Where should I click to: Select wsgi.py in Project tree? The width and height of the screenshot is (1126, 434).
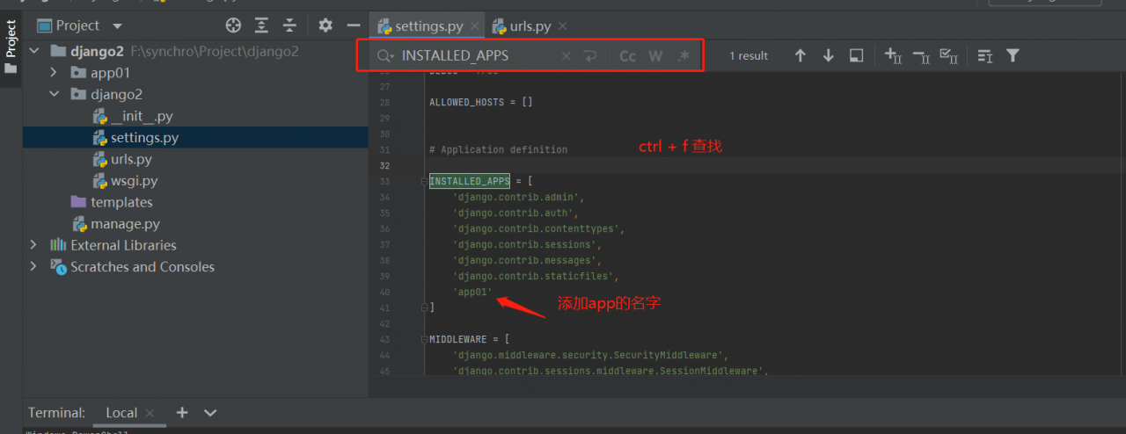(124, 181)
